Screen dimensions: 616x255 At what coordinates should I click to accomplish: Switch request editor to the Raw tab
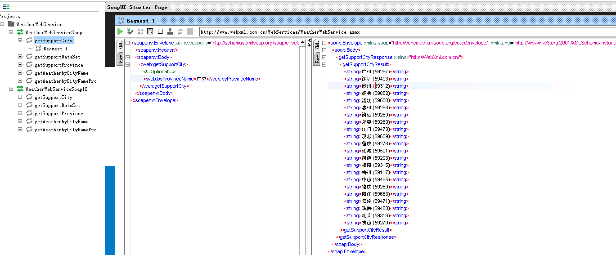click(x=121, y=58)
